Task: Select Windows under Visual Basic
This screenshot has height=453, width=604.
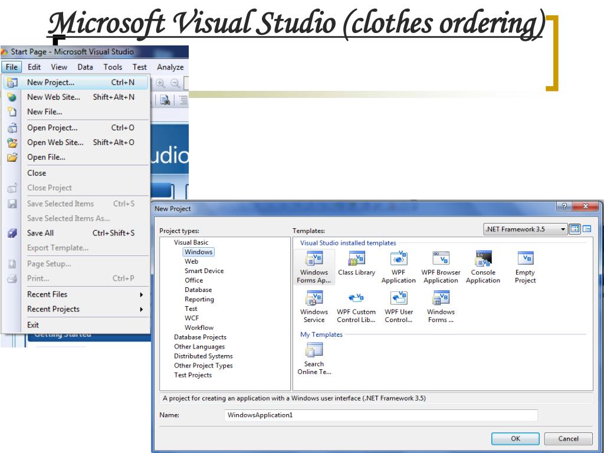Action: tap(198, 252)
